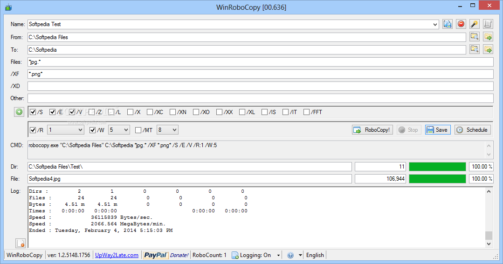
Task: Click the RoboCopy! button
Action: click(372, 130)
